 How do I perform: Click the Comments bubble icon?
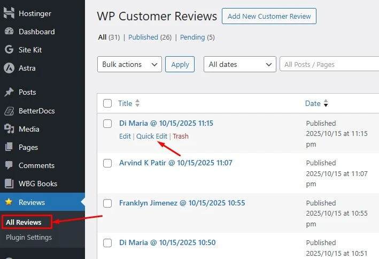[9, 165]
